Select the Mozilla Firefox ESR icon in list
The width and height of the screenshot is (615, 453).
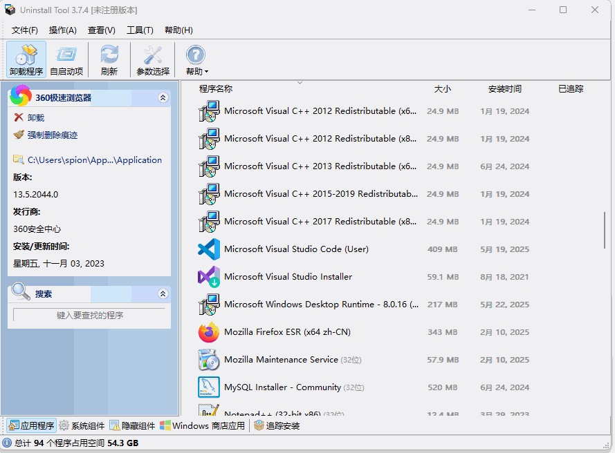(208, 332)
